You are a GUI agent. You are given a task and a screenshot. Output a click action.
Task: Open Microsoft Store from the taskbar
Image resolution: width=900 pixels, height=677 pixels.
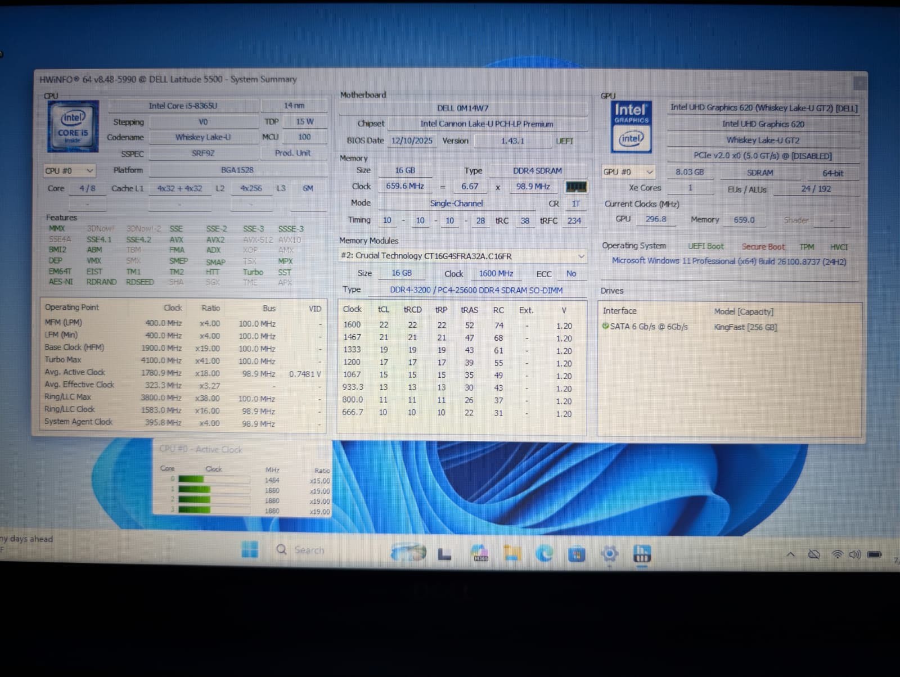[576, 554]
